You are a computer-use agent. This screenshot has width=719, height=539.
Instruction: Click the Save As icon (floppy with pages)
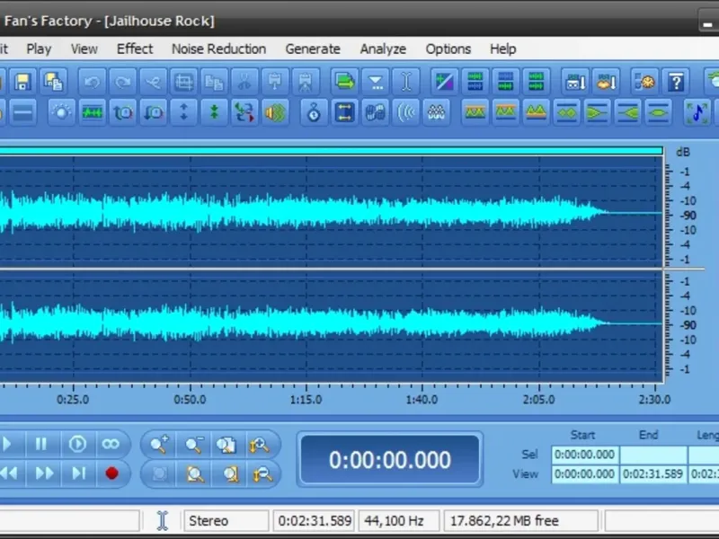[53, 82]
